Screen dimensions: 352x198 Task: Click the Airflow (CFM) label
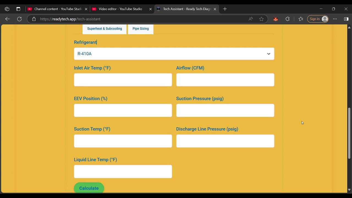[x=190, y=68]
